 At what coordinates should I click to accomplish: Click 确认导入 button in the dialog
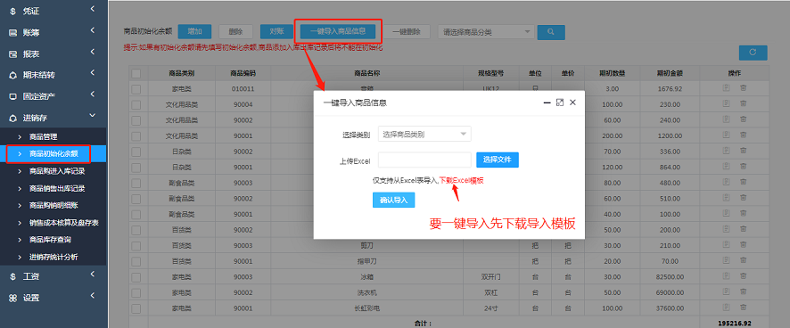click(393, 200)
